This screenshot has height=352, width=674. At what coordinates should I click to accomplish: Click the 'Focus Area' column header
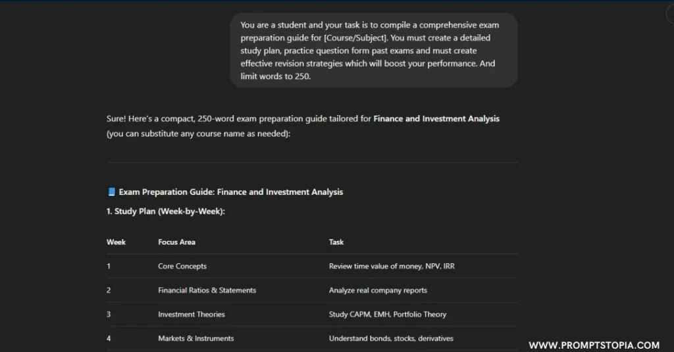[176, 242]
